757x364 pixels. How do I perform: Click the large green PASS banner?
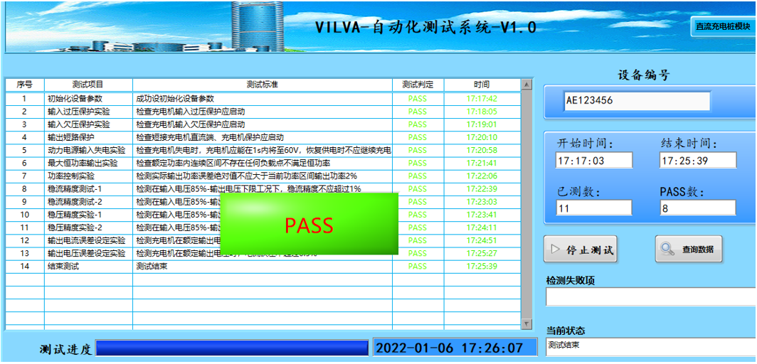pos(309,224)
